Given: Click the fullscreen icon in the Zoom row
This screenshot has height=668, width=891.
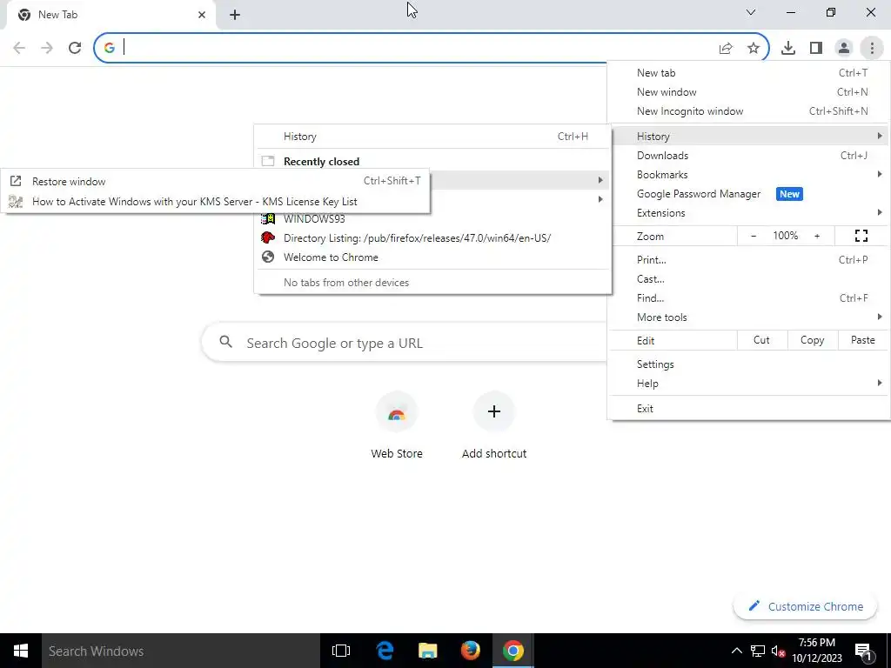Looking at the screenshot, I should [861, 236].
